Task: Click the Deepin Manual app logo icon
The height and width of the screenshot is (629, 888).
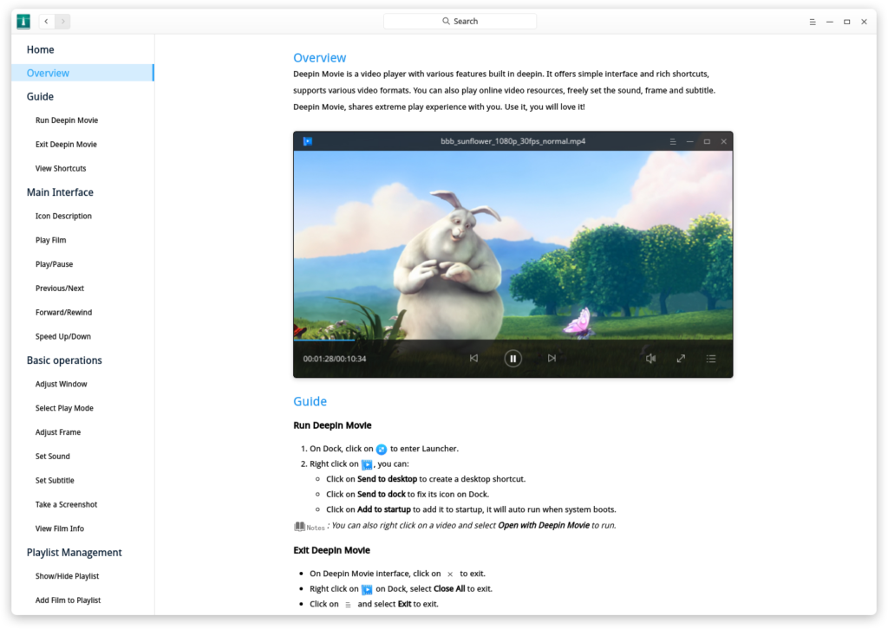Action: pos(23,22)
